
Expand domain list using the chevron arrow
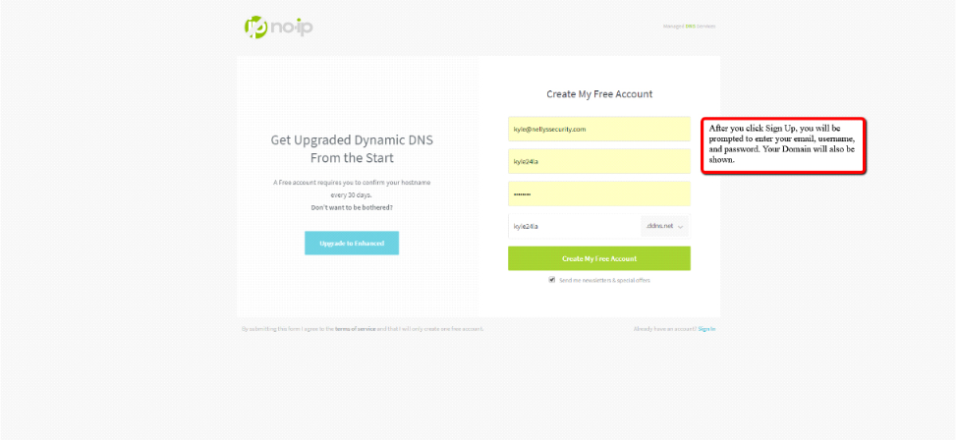(x=681, y=227)
